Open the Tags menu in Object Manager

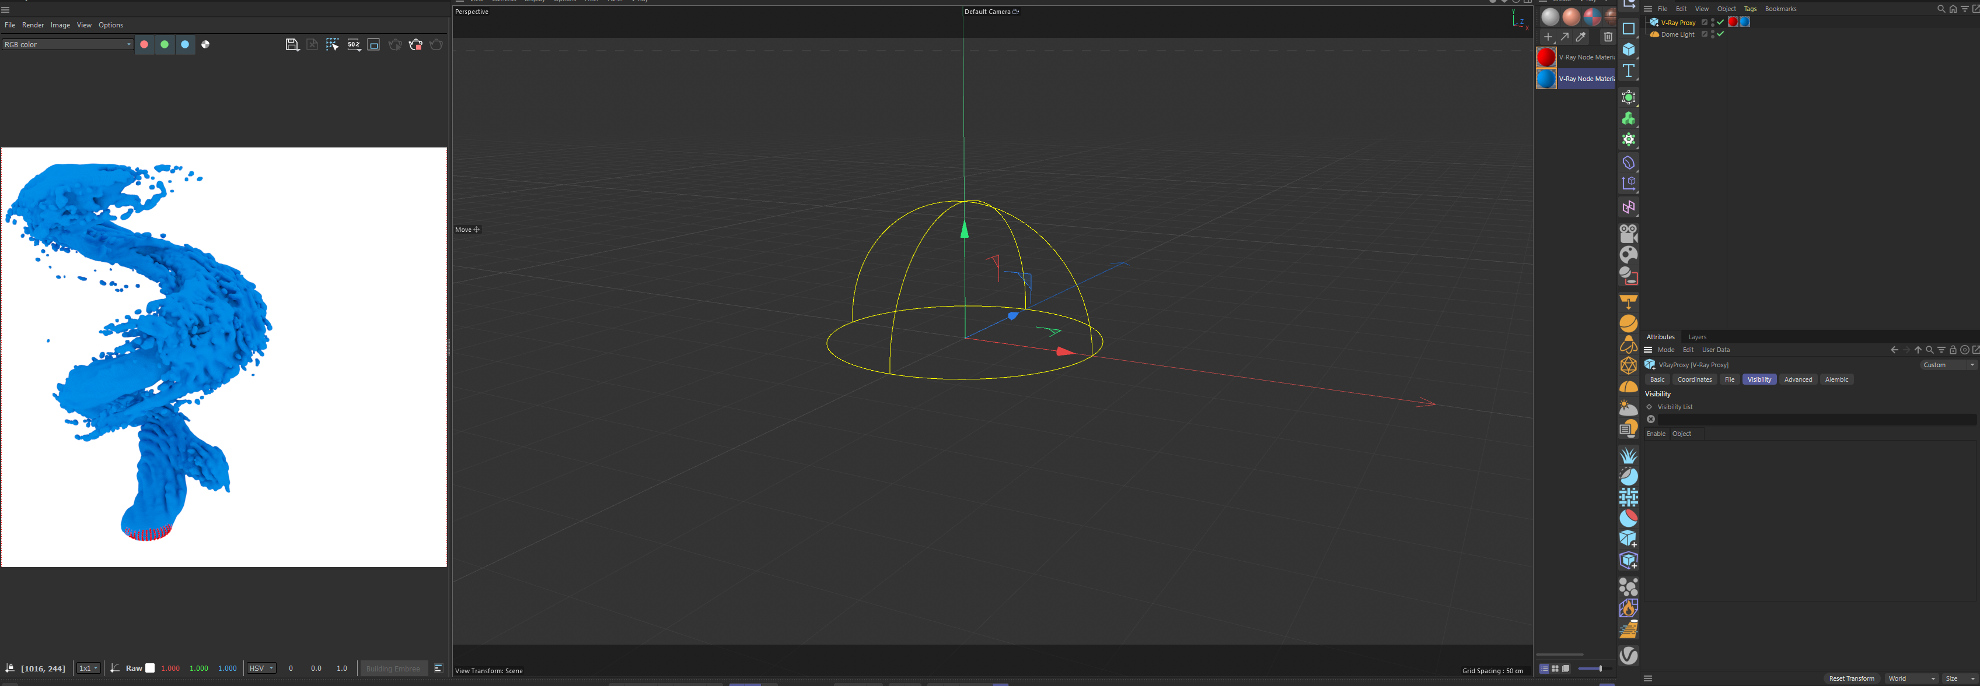point(1750,9)
